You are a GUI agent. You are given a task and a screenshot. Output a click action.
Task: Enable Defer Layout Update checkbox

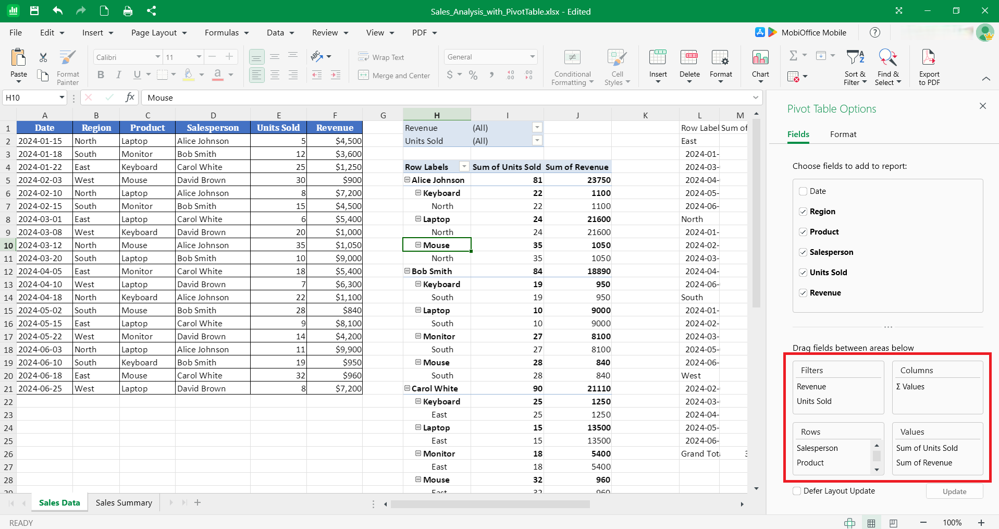797,491
